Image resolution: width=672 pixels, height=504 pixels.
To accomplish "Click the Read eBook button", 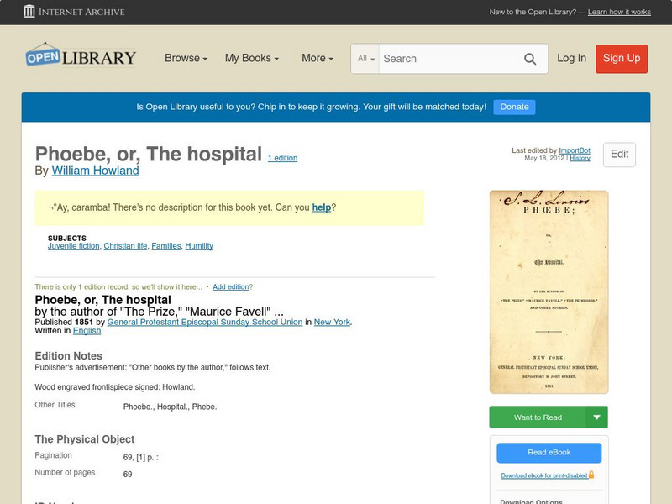I will pyautogui.click(x=548, y=453).
